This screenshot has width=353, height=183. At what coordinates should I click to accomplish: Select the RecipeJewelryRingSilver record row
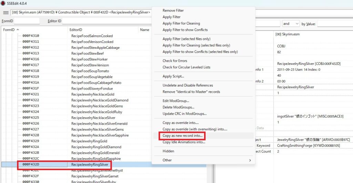point(90,165)
